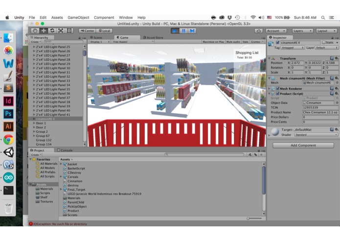Launch Illustrator from the Dock
The image size is (340, 241).
[x=8, y=126]
